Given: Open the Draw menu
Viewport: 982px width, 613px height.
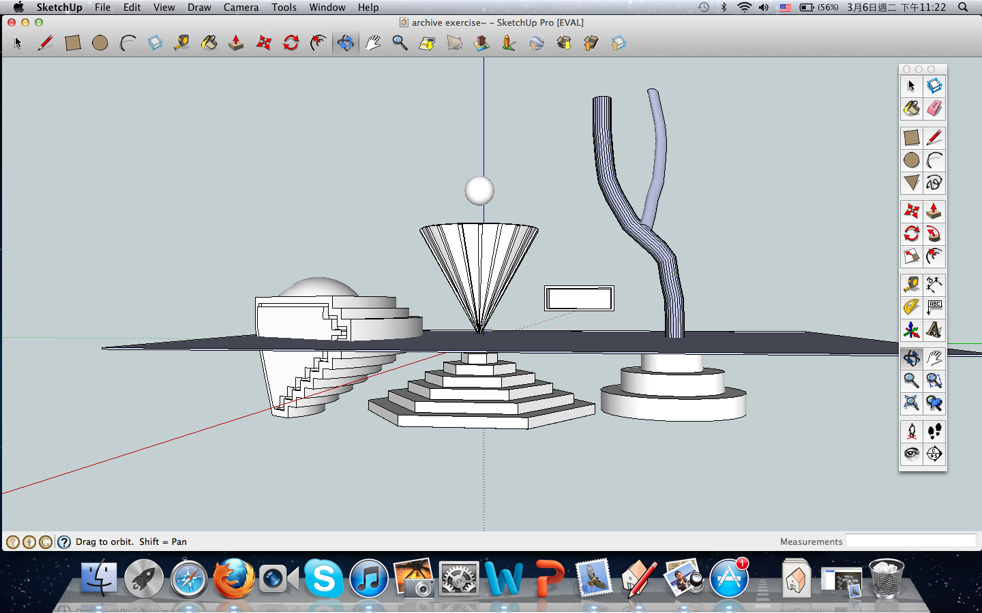Looking at the screenshot, I should pos(199,7).
